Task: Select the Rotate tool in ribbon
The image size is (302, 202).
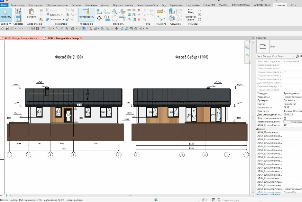Action: click(x=114, y=18)
